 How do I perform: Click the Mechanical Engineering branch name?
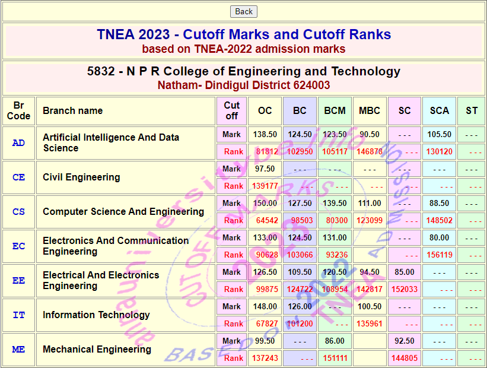(97, 350)
